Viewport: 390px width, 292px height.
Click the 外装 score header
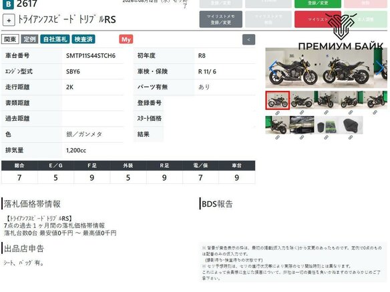128,165
